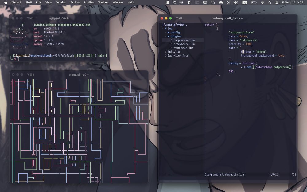The image size is (307, 192).
Task: Open the Apple menu
Action: tap(6, 2)
